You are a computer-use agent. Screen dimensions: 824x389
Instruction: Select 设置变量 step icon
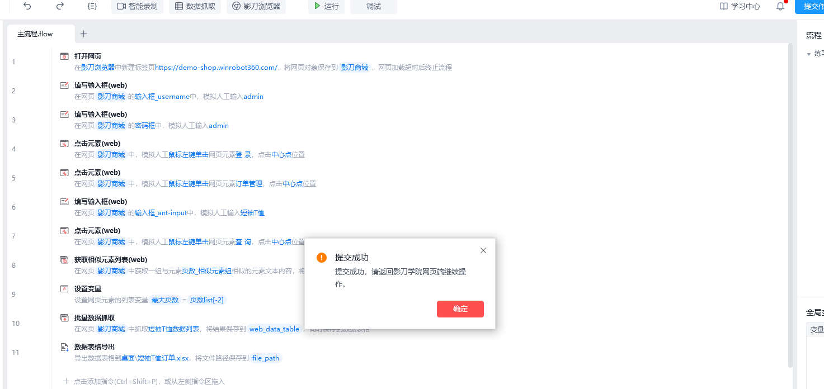pyautogui.click(x=64, y=289)
